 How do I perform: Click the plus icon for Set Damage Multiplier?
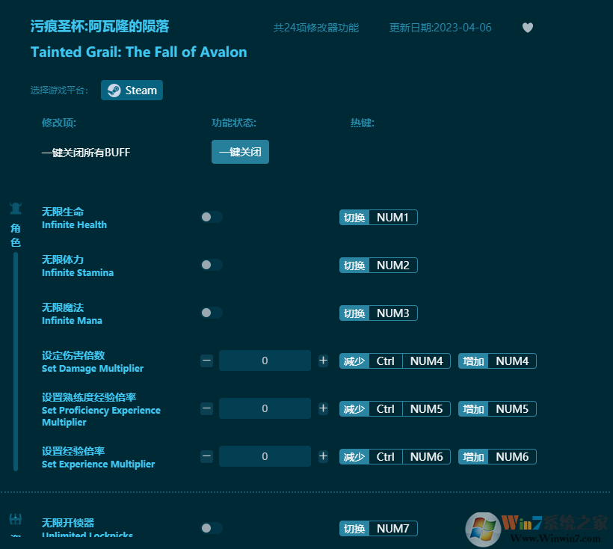point(323,361)
